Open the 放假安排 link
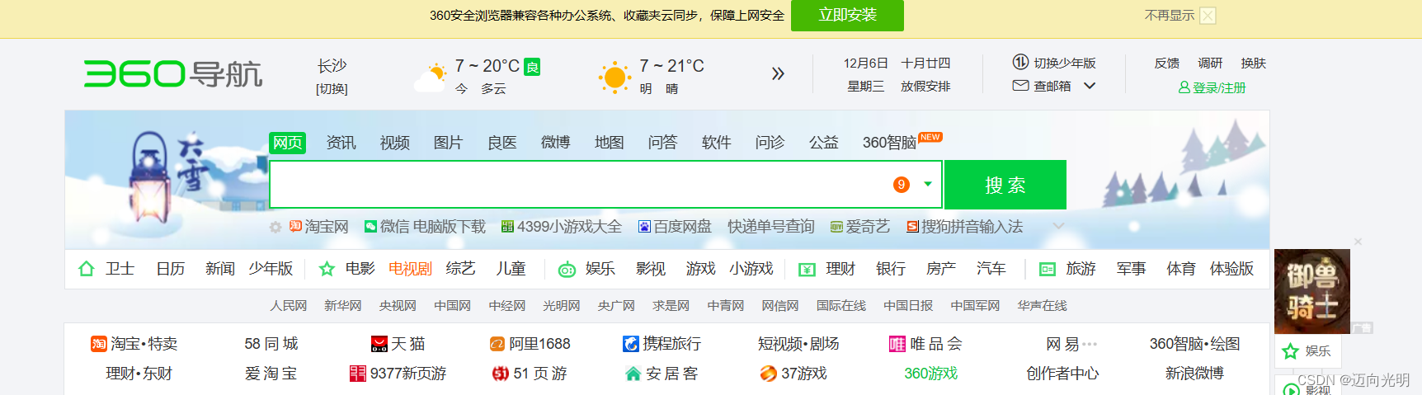 [x=925, y=86]
